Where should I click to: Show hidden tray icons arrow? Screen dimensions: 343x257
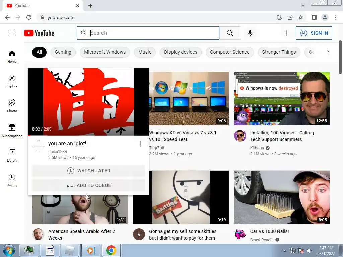pyautogui.click(x=285, y=251)
